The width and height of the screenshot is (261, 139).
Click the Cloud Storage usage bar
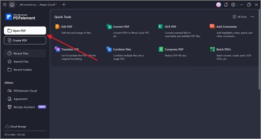point(25,131)
